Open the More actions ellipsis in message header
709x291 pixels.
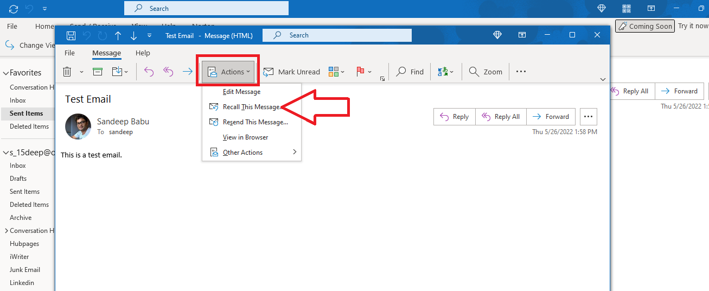(589, 117)
